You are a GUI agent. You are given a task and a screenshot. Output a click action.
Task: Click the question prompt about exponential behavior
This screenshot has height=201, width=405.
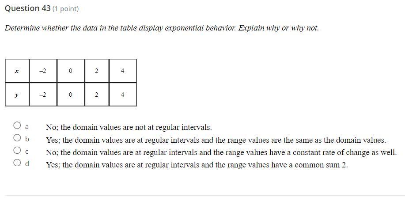pyautogui.click(x=162, y=28)
